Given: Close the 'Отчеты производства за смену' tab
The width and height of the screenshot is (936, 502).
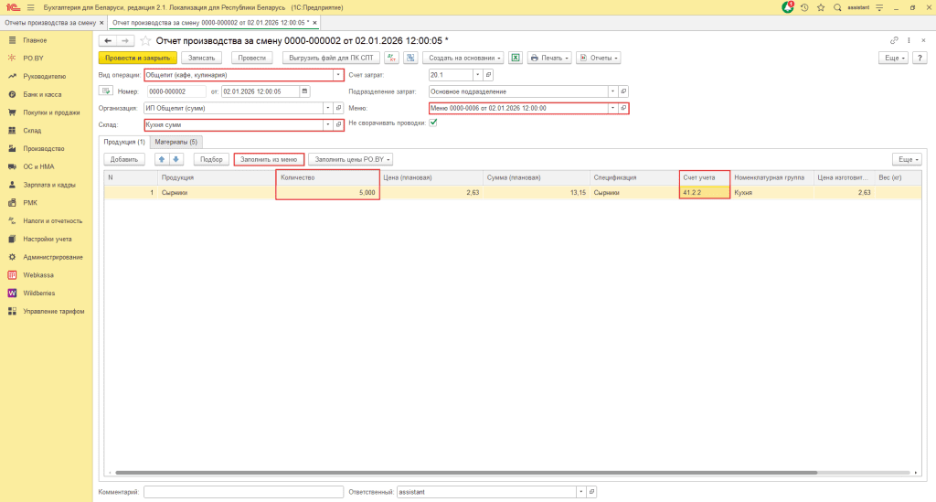Looking at the screenshot, I should coord(101,21).
